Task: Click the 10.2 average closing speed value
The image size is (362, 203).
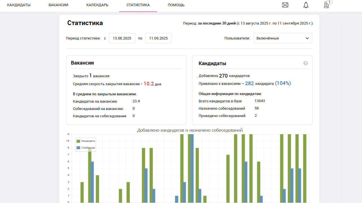Action: pos(148,84)
